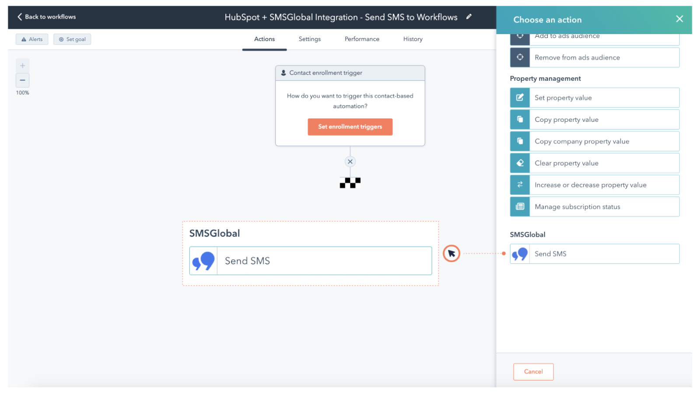This screenshot has width=700, height=393.
Task: Select the Increase or decrease property value icon
Action: [520, 185]
